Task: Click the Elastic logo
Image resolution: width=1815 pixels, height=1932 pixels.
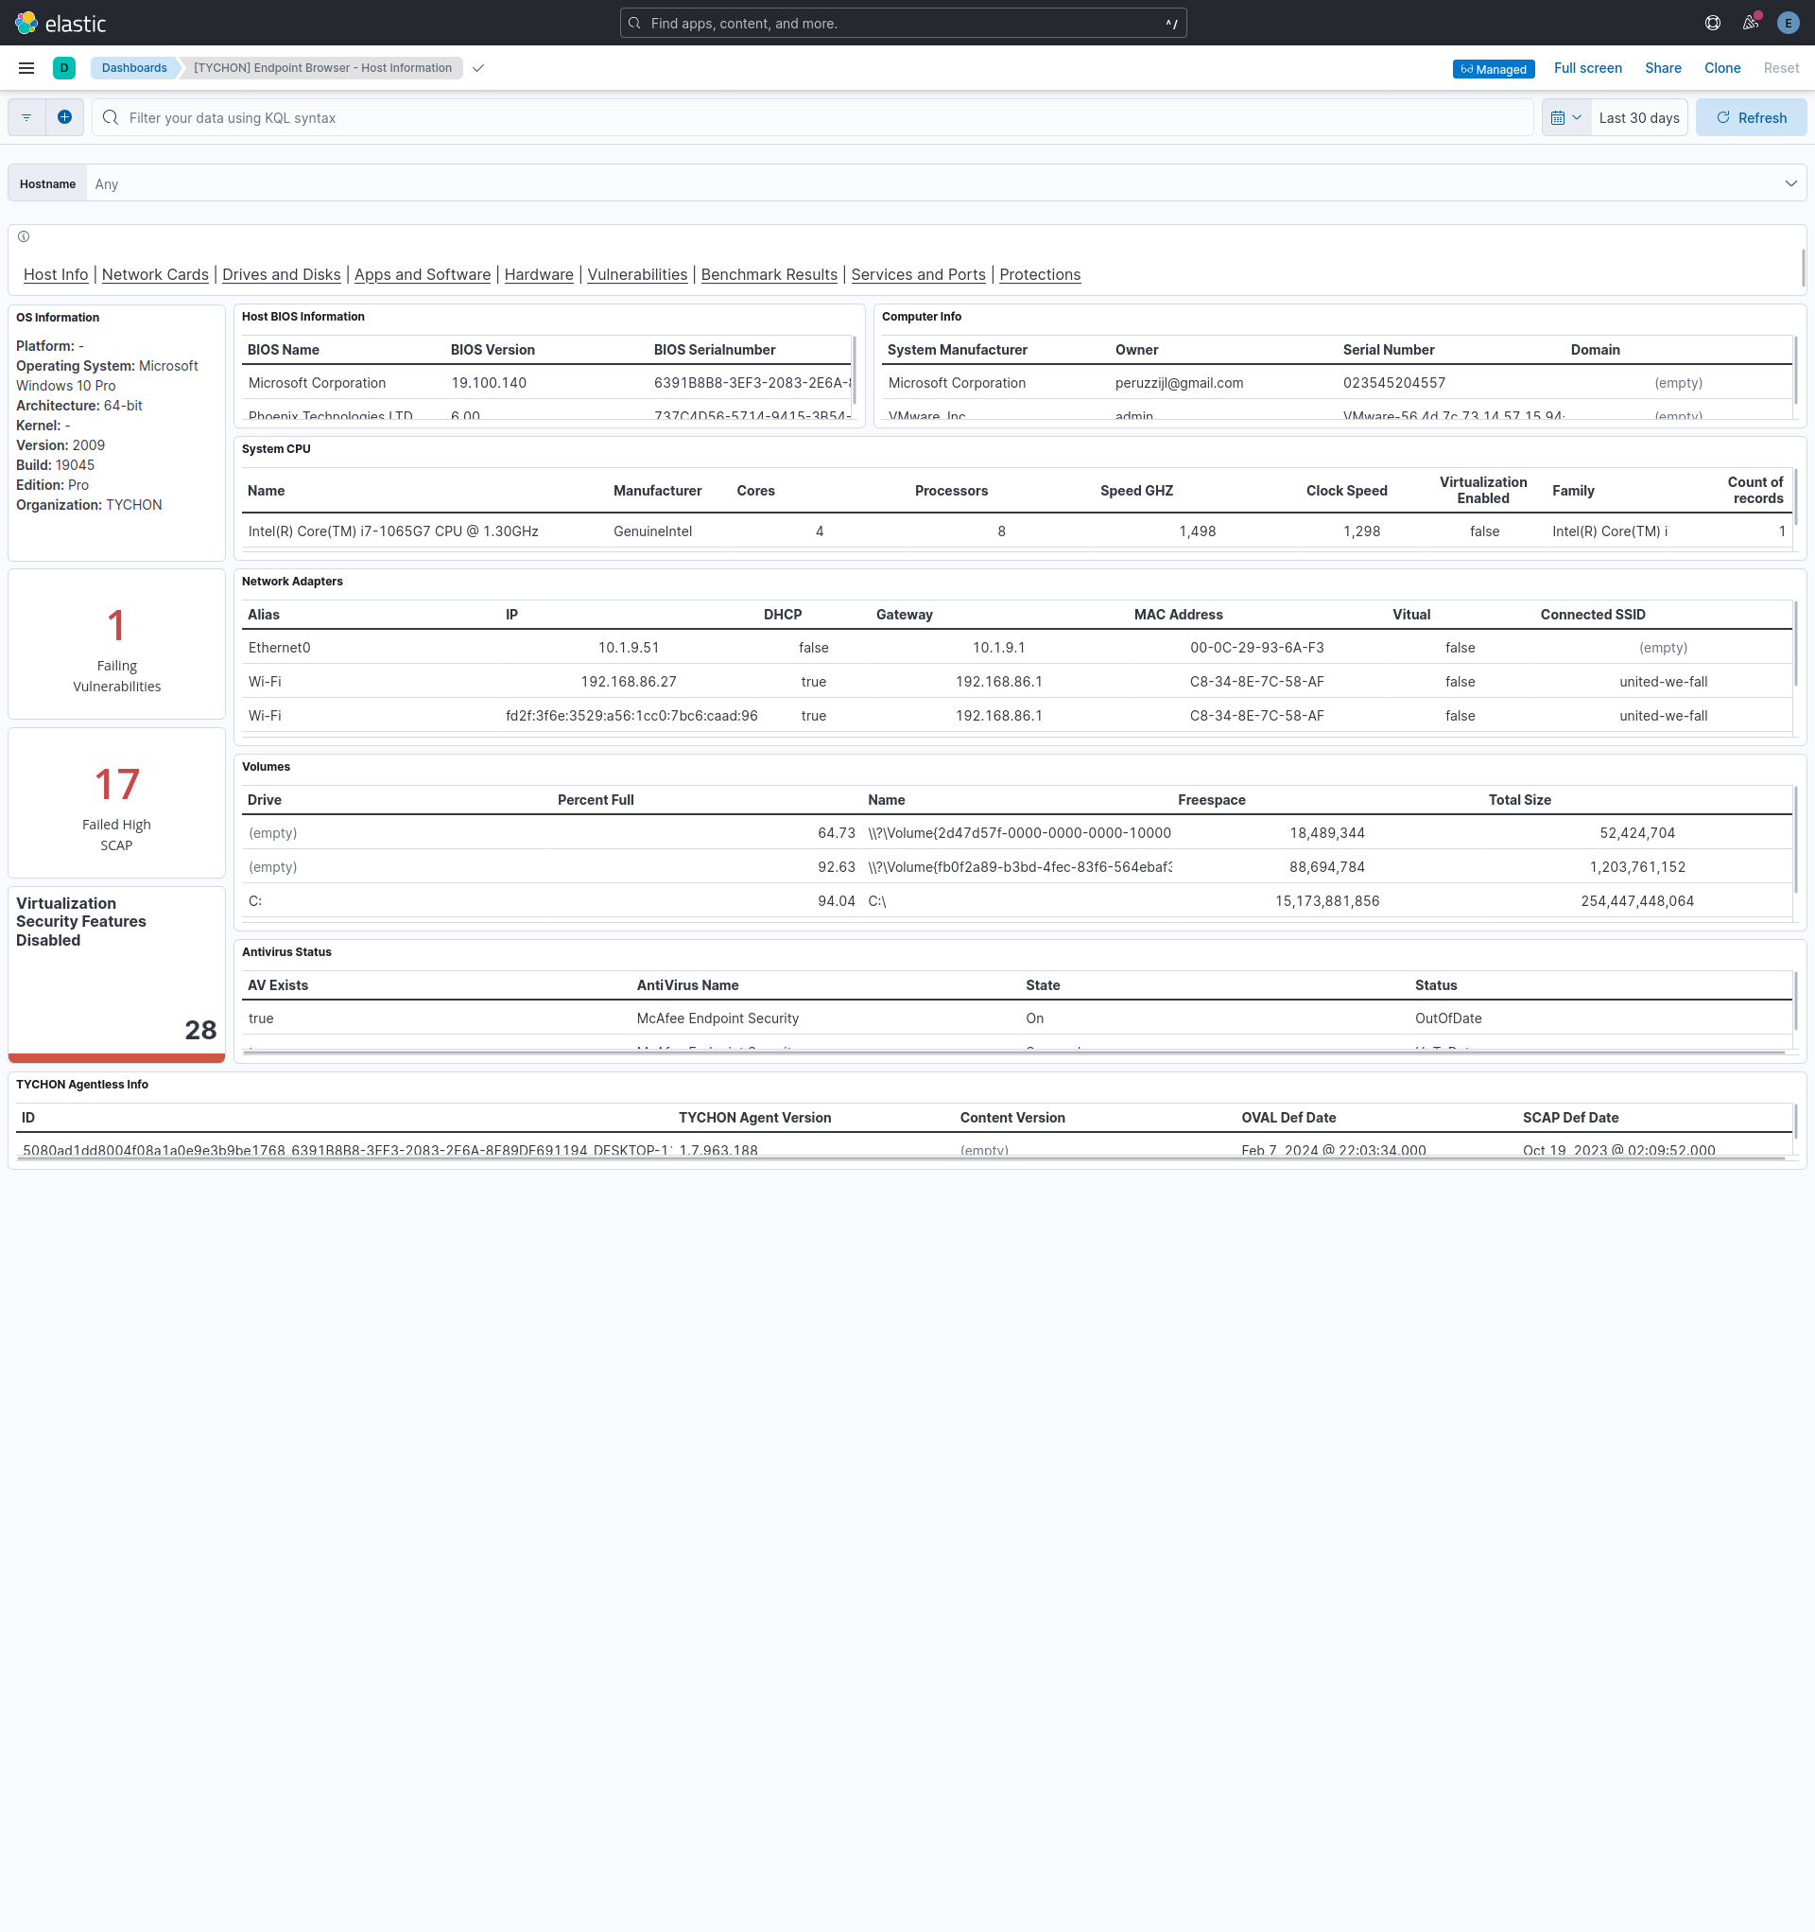Action: click(60, 23)
